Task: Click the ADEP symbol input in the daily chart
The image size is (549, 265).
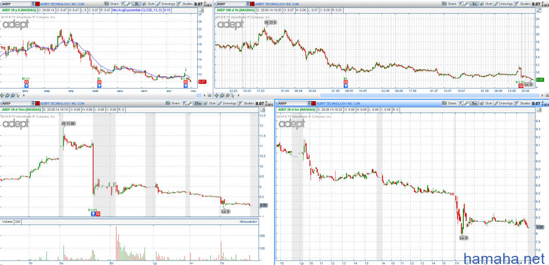Action: 17,4
